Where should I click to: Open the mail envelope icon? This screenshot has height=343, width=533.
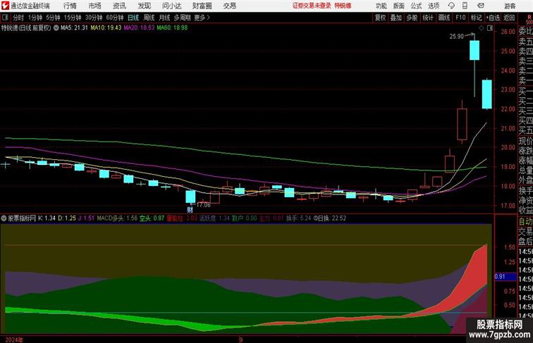tap(481, 6)
